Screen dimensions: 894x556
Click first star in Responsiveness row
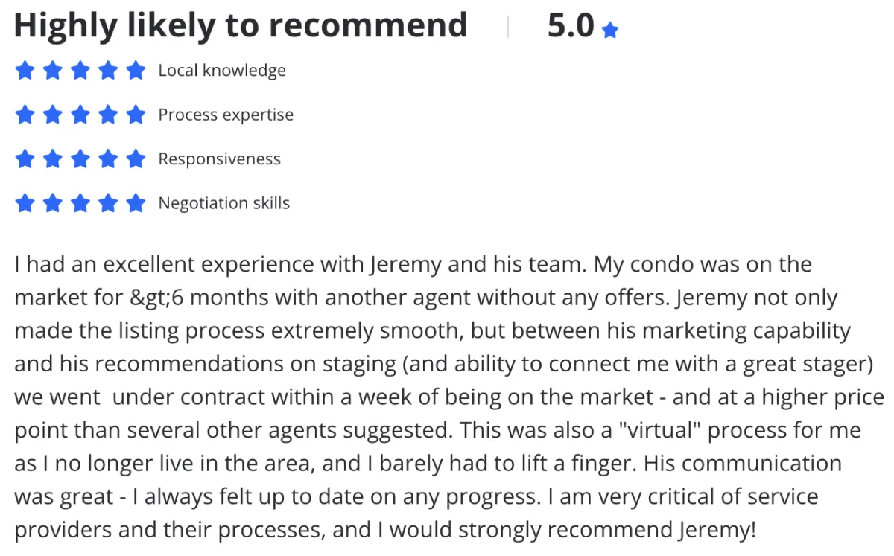25,159
